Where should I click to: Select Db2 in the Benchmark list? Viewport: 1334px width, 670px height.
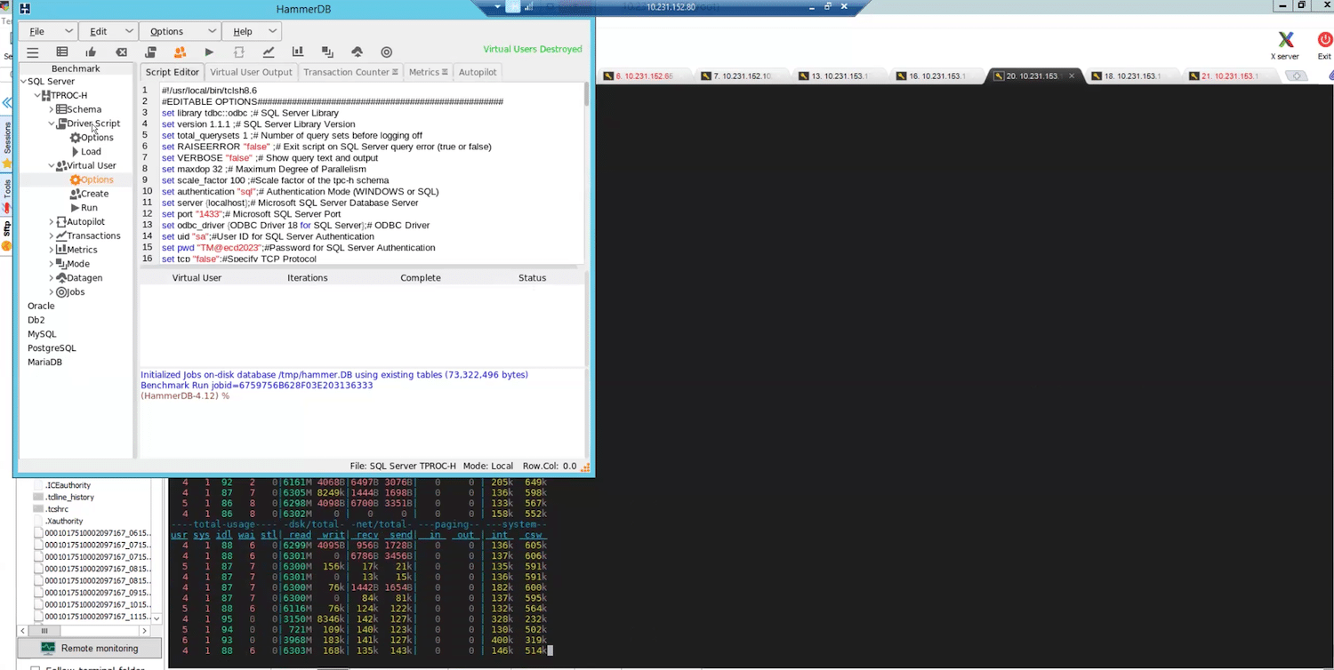click(x=36, y=320)
